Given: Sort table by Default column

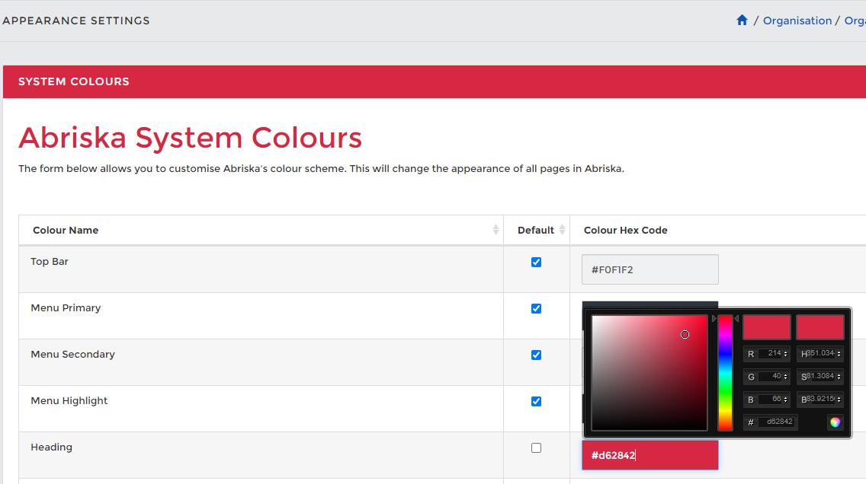Looking at the screenshot, I should point(536,230).
